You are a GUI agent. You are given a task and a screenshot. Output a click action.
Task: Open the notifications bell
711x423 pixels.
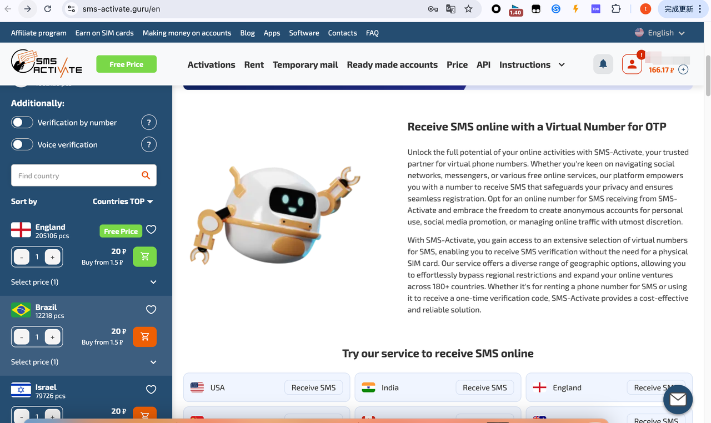[x=603, y=64]
